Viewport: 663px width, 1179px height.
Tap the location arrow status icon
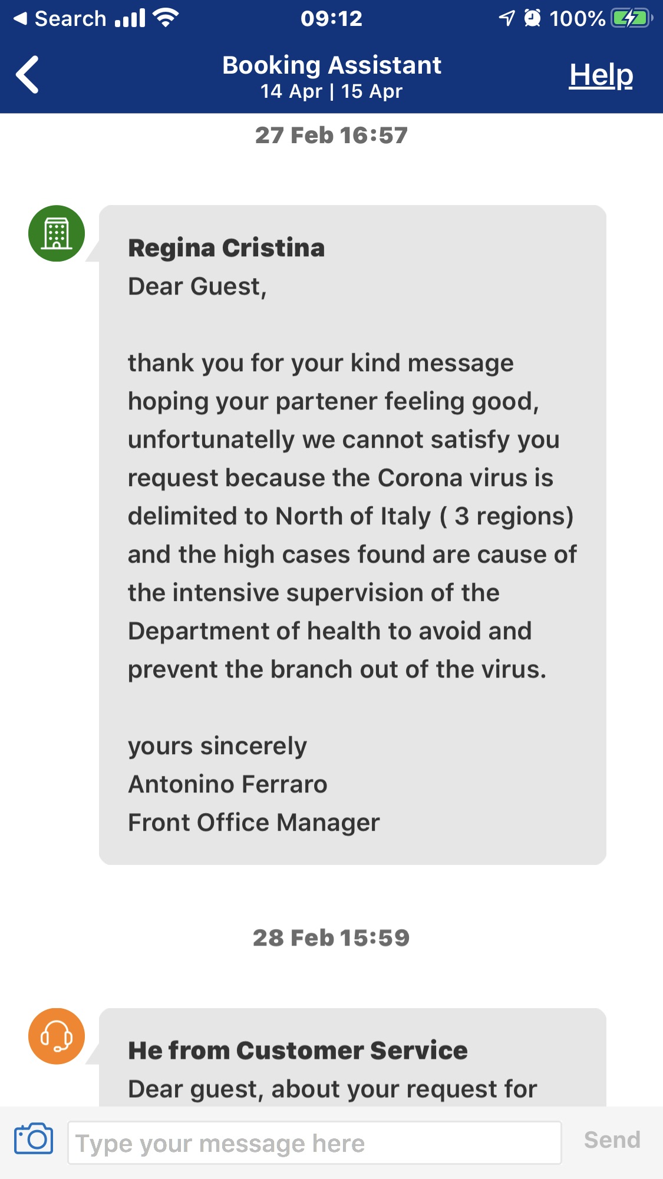pos(507,18)
